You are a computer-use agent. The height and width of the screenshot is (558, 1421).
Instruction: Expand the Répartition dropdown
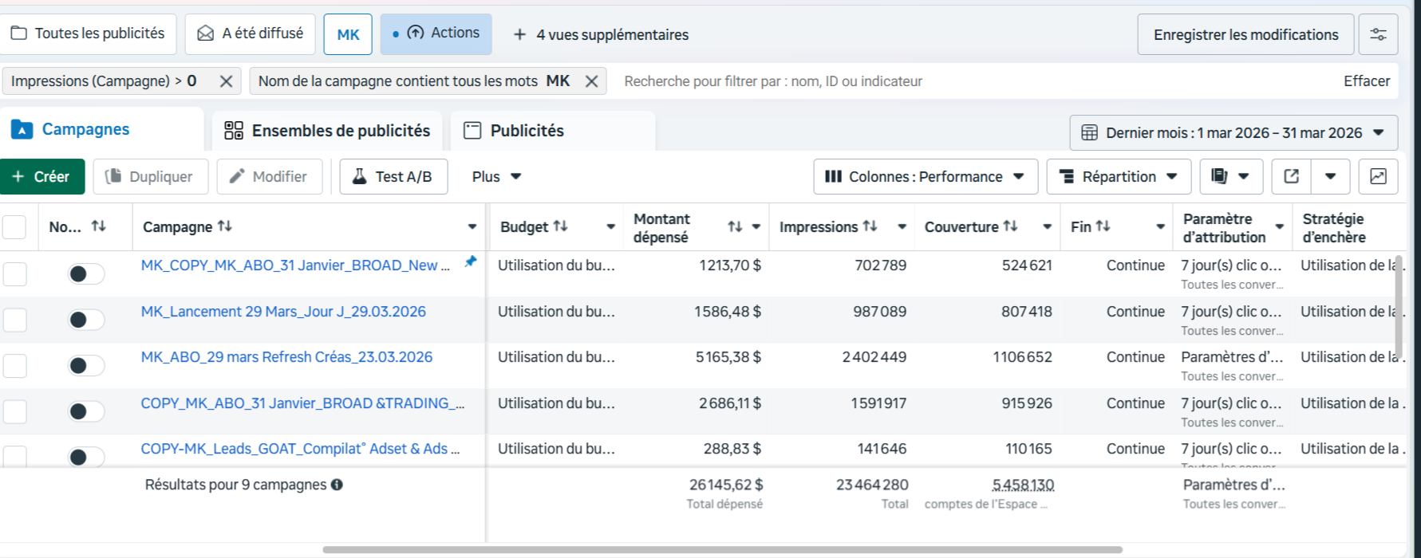1119,176
